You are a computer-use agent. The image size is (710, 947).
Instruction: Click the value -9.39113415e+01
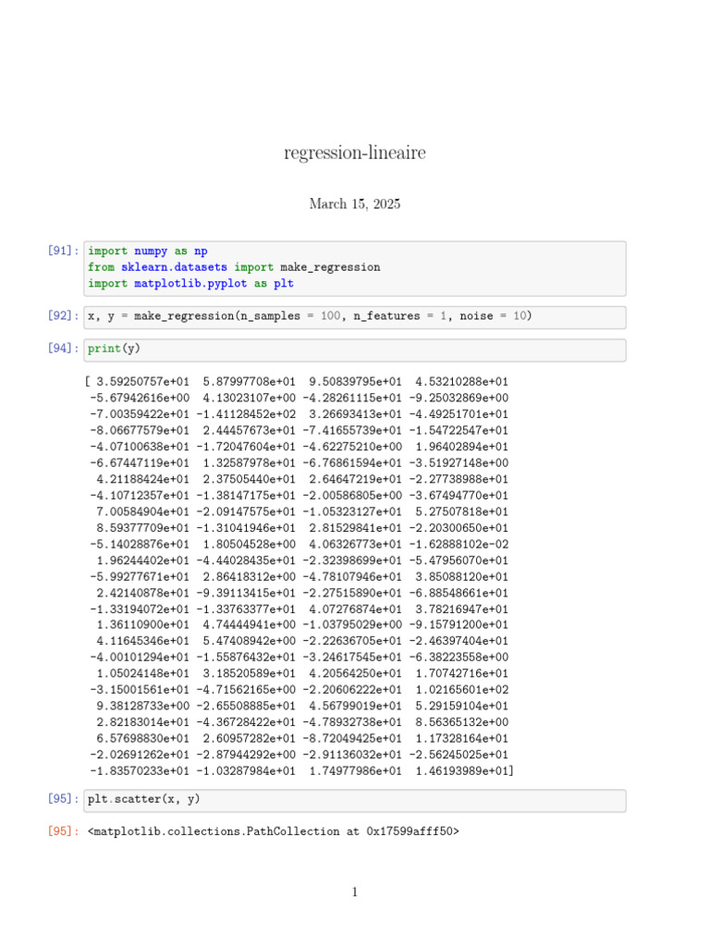246,594
